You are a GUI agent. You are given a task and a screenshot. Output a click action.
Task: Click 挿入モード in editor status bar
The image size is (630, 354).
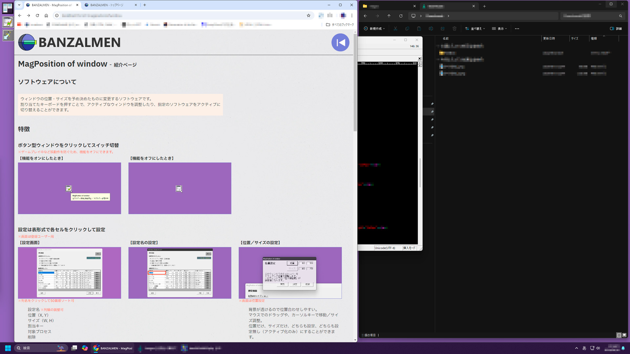tap(409, 248)
